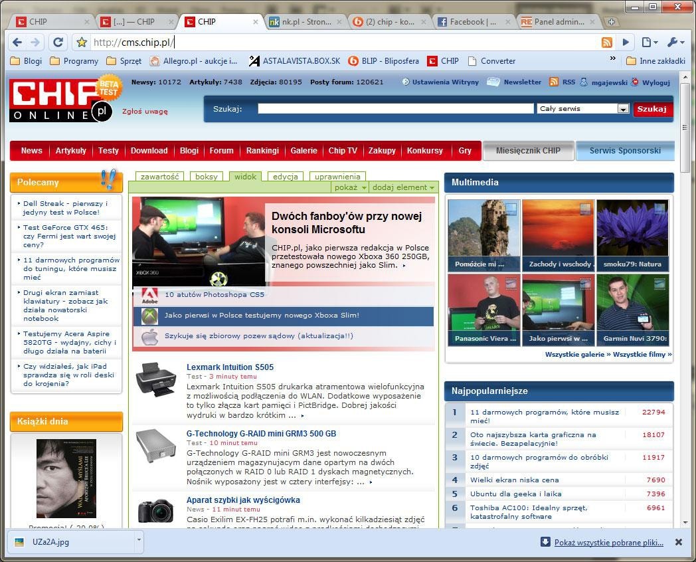The width and height of the screenshot is (696, 562).
Task: Click the Zgłoś uwagę link
Action: [x=145, y=112]
